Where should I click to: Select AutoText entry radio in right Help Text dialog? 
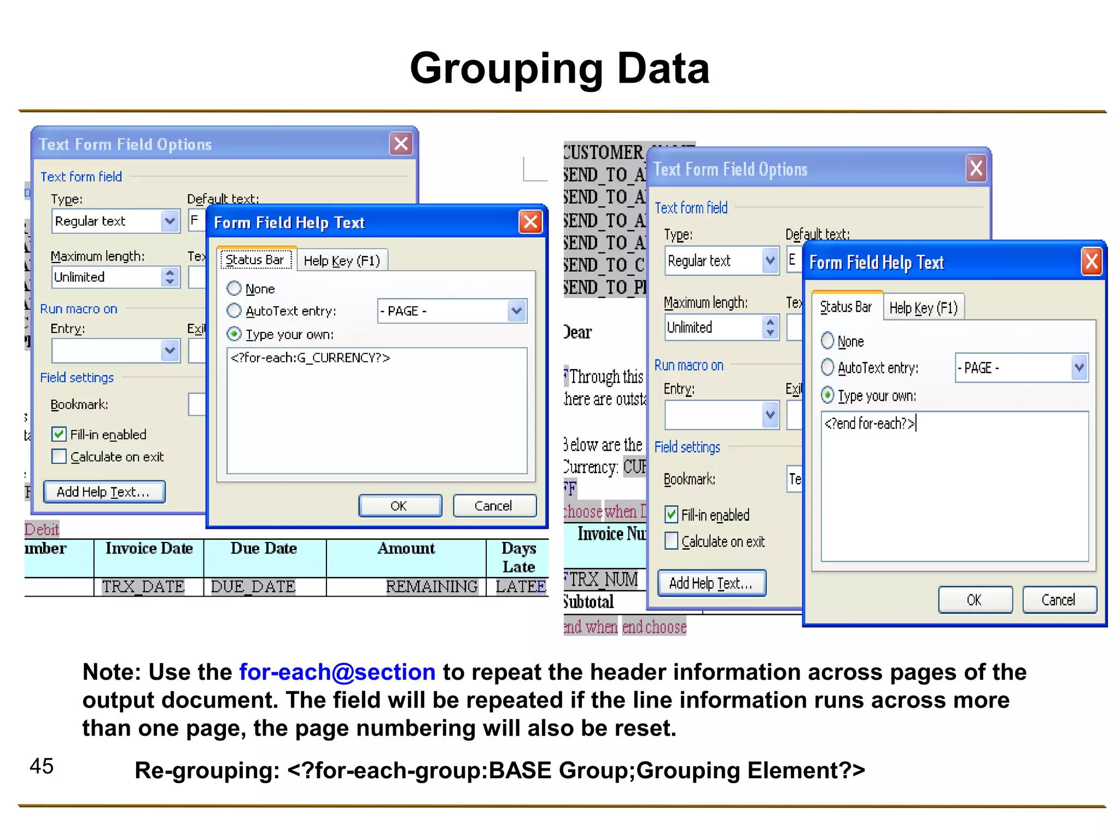827,367
